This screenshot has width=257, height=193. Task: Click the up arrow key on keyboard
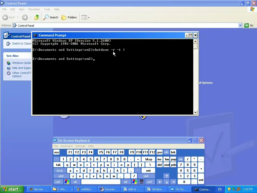coord(167,176)
